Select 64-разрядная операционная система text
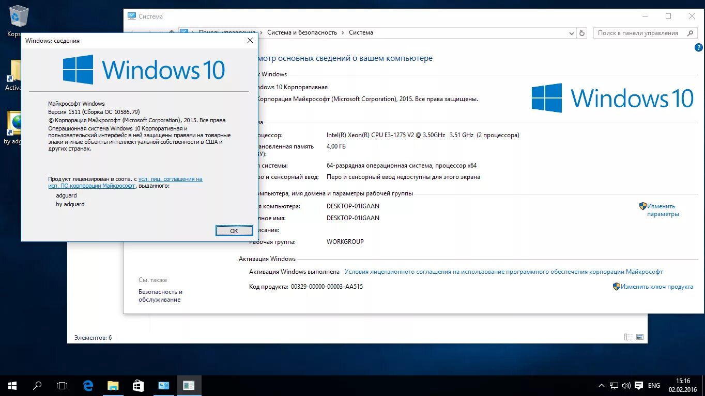The width and height of the screenshot is (705, 396). pyautogui.click(x=402, y=166)
